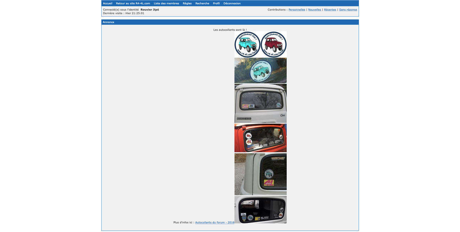This screenshot has width=460, height=232.
Task: Click Dernière visite : Hier 21:25:01 text
Action: click(x=124, y=13)
